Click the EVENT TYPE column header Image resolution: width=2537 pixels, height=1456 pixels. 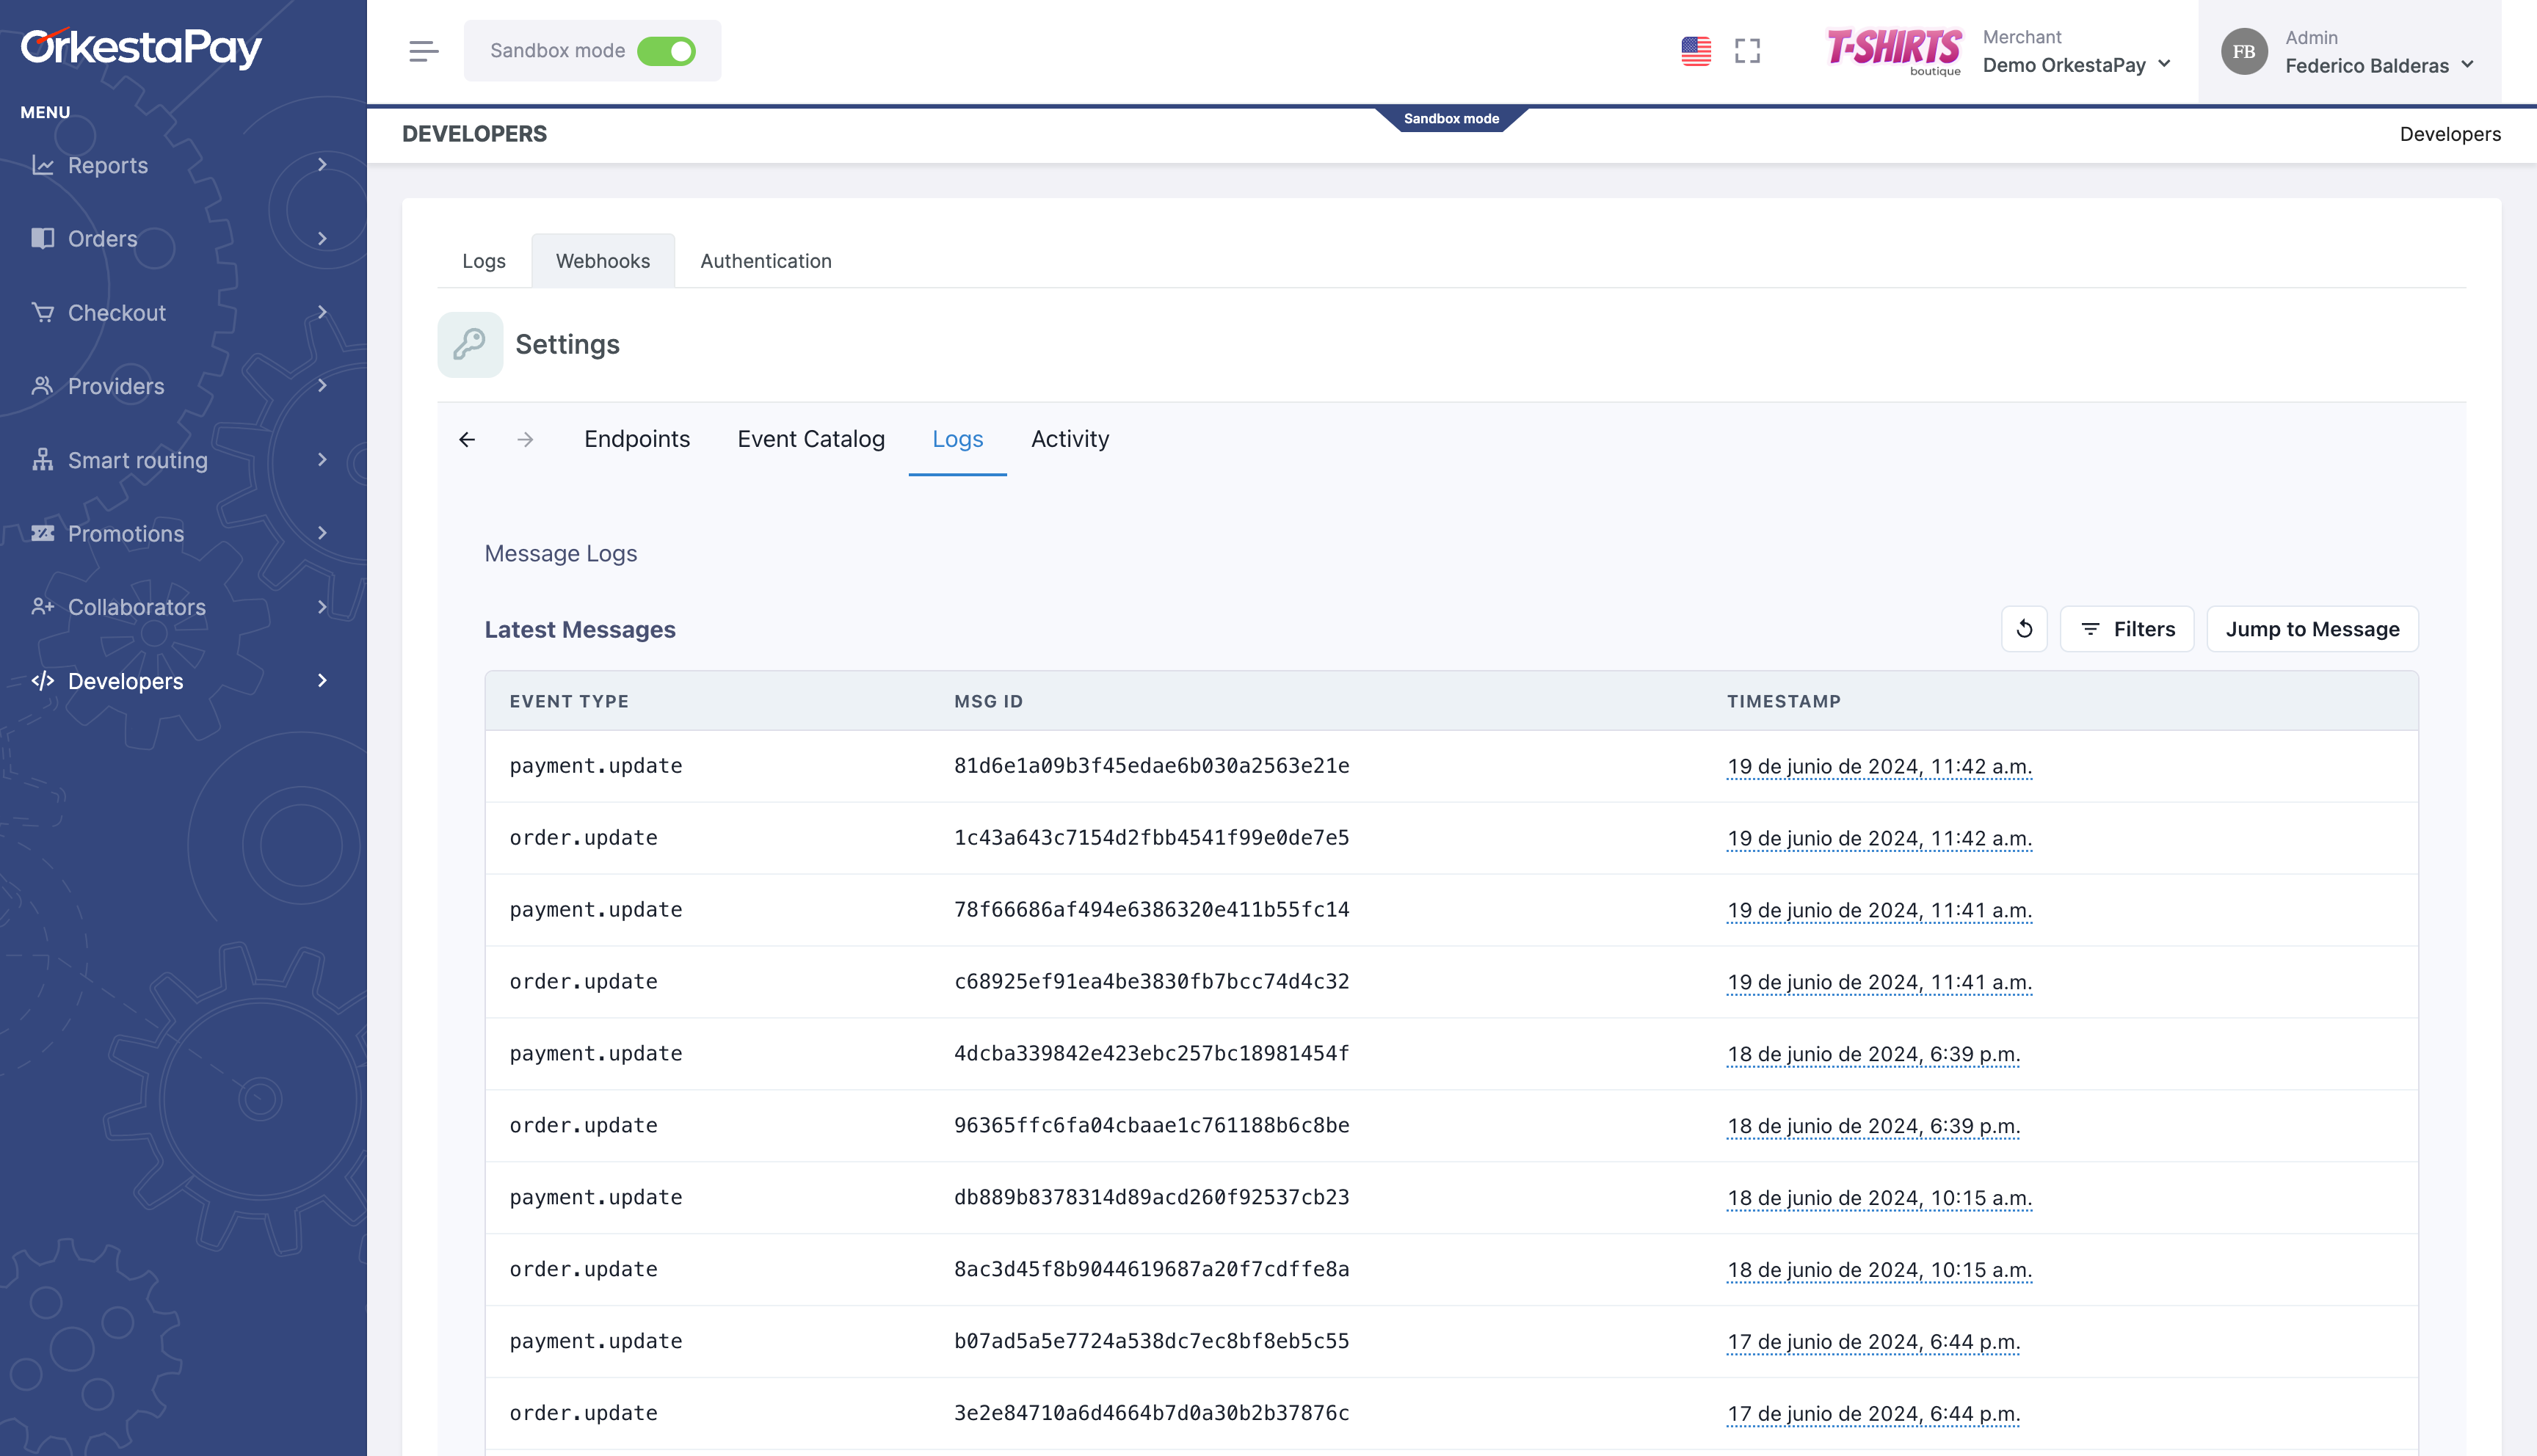tap(569, 702)
